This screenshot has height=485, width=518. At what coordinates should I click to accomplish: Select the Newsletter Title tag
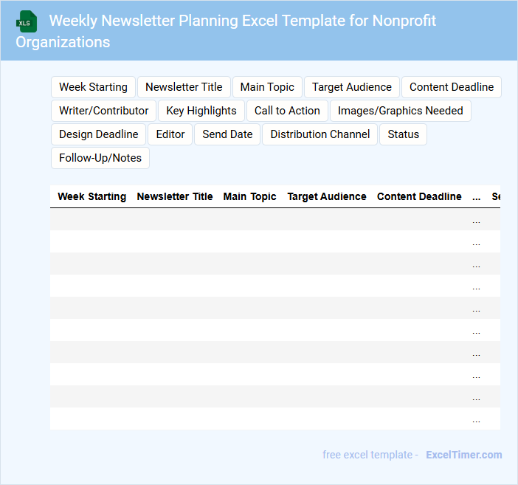pos(184,87)
